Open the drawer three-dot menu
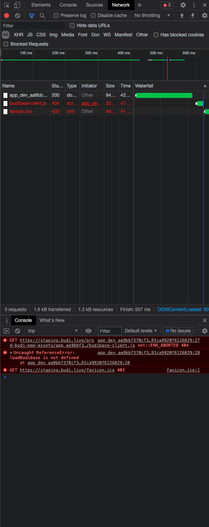 (x=7, y=320)
